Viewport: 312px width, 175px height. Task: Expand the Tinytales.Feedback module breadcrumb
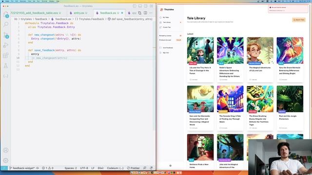89,19
